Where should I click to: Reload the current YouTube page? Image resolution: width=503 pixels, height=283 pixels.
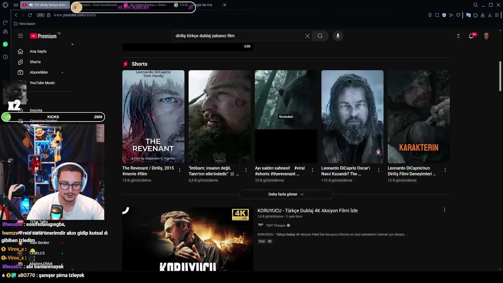point(30,15)
